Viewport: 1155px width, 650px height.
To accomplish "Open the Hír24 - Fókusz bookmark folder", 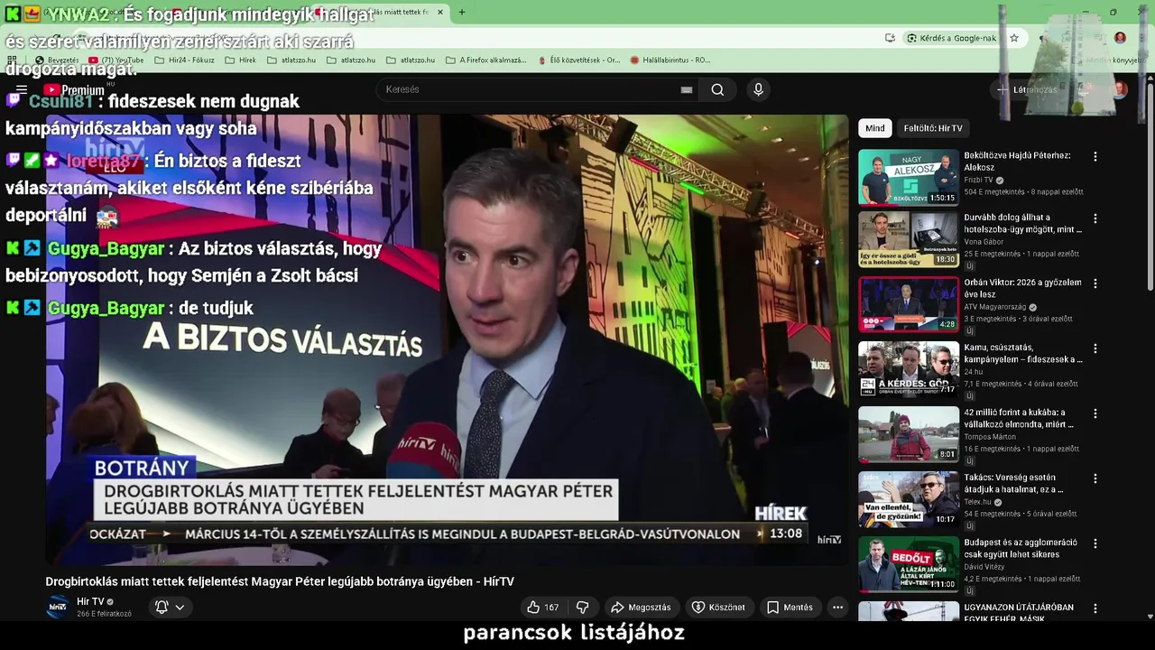I will pyautogui.click(x=184, y=60).
